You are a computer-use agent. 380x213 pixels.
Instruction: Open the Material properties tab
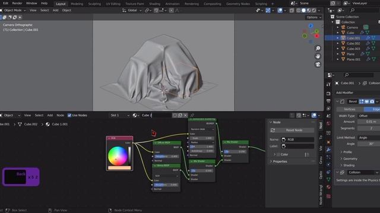[x=328, y=187]
